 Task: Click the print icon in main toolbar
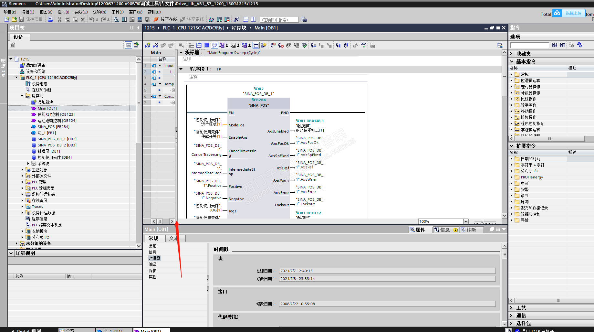pyautogui.click(x=50, y=19)
